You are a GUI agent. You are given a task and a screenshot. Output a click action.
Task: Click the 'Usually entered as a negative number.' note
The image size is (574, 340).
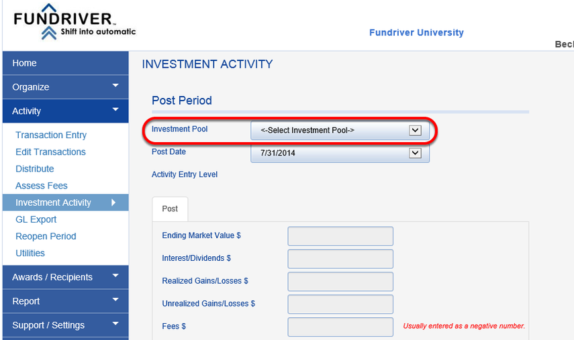tap(464, 326)
